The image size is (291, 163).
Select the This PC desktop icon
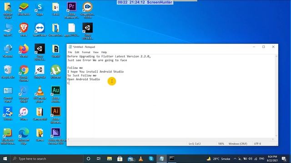click(x=8, y=29)
